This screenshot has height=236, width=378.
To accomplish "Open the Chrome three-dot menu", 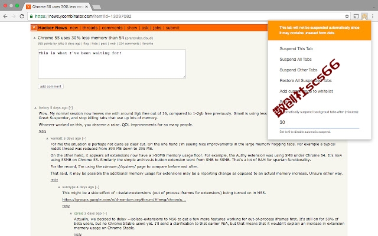I will 373,17.
